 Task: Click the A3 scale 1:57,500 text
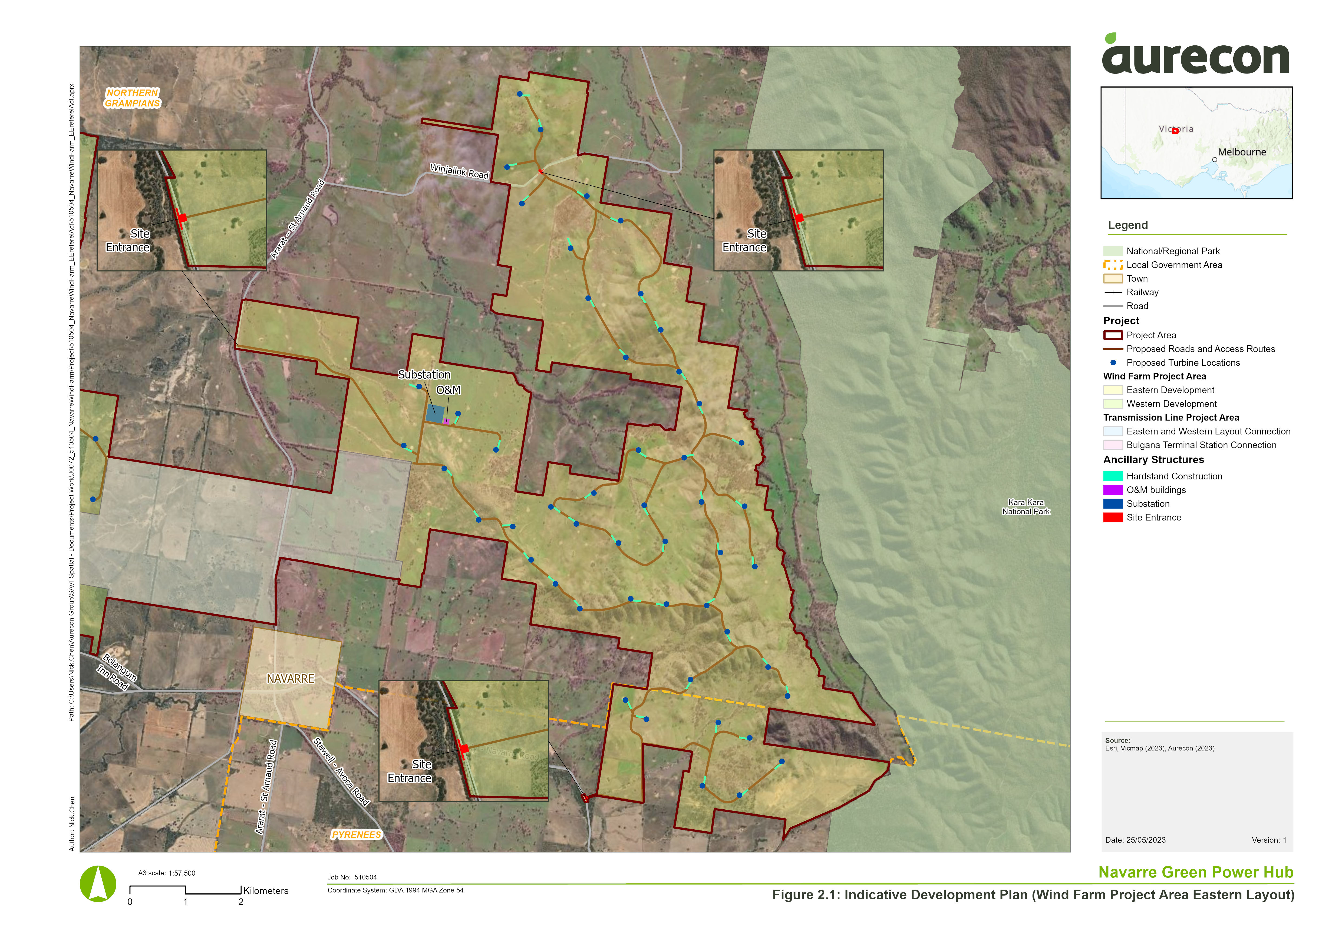(167, 873)
